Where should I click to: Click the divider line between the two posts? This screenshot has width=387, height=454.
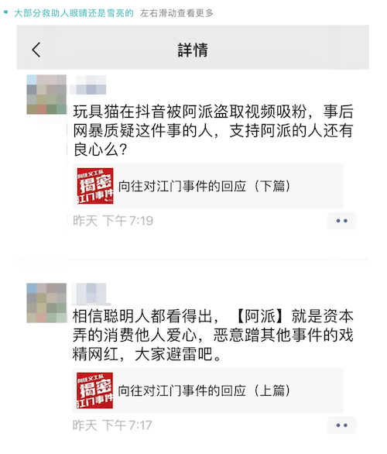coord(193,260)
